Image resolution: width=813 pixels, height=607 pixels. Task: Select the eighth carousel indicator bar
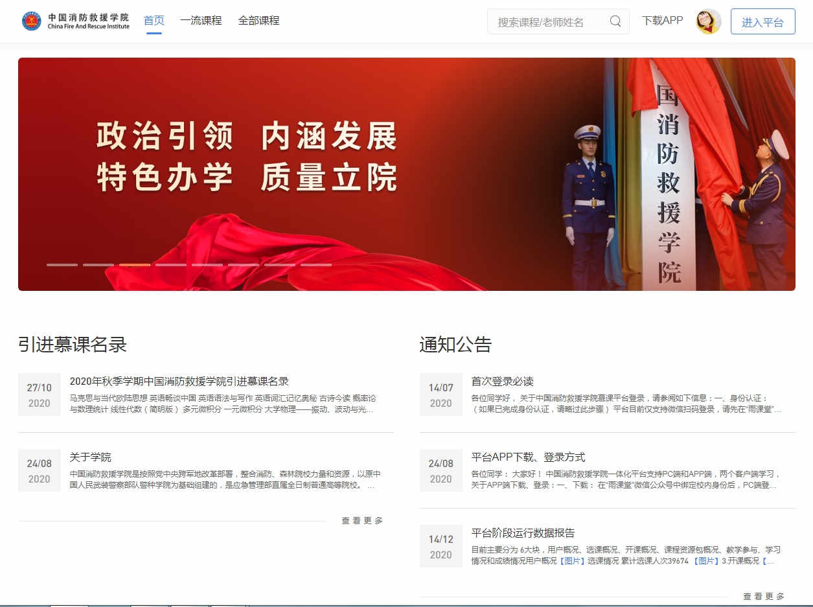coord(316,264)
